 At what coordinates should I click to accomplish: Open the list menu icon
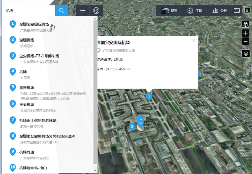82,11
